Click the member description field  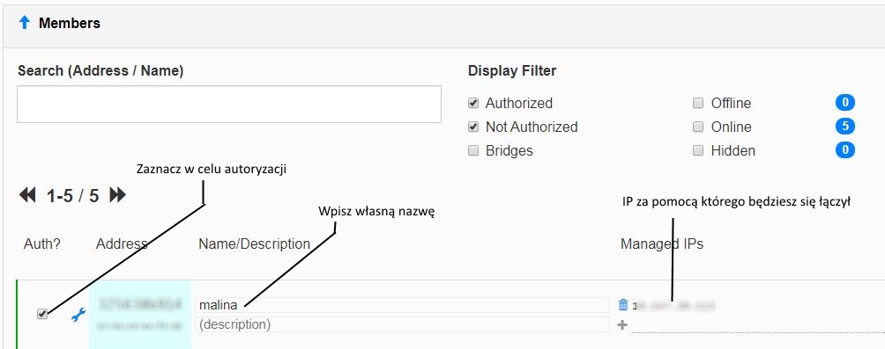click(403, 324)
